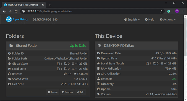187x101 pixels.
Task: Click the folder path C:\Users\Techwiser\Shared Folder
Action: coord(66,59)
